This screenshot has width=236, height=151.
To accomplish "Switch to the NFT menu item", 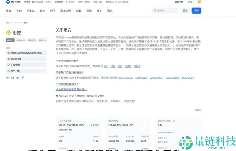I will [53, 11].
